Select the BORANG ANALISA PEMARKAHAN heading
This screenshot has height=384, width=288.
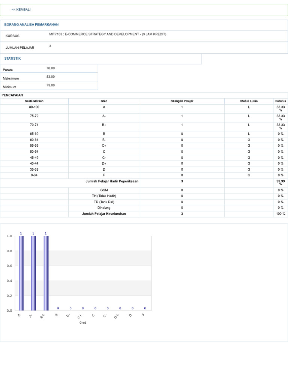(31, 24)
